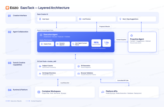Screen dimensions: 164x107
Task: Click the Controlled API Calls label
Action: pos(123,80)
